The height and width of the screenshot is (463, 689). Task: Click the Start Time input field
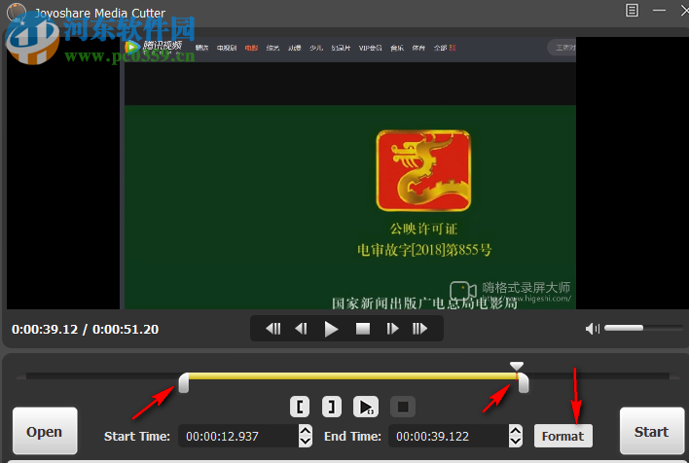pos(238,436)
